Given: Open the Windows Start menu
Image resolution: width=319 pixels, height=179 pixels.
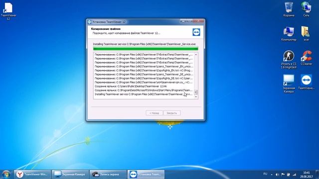Looking at the screenshot, I should point(6,175).
